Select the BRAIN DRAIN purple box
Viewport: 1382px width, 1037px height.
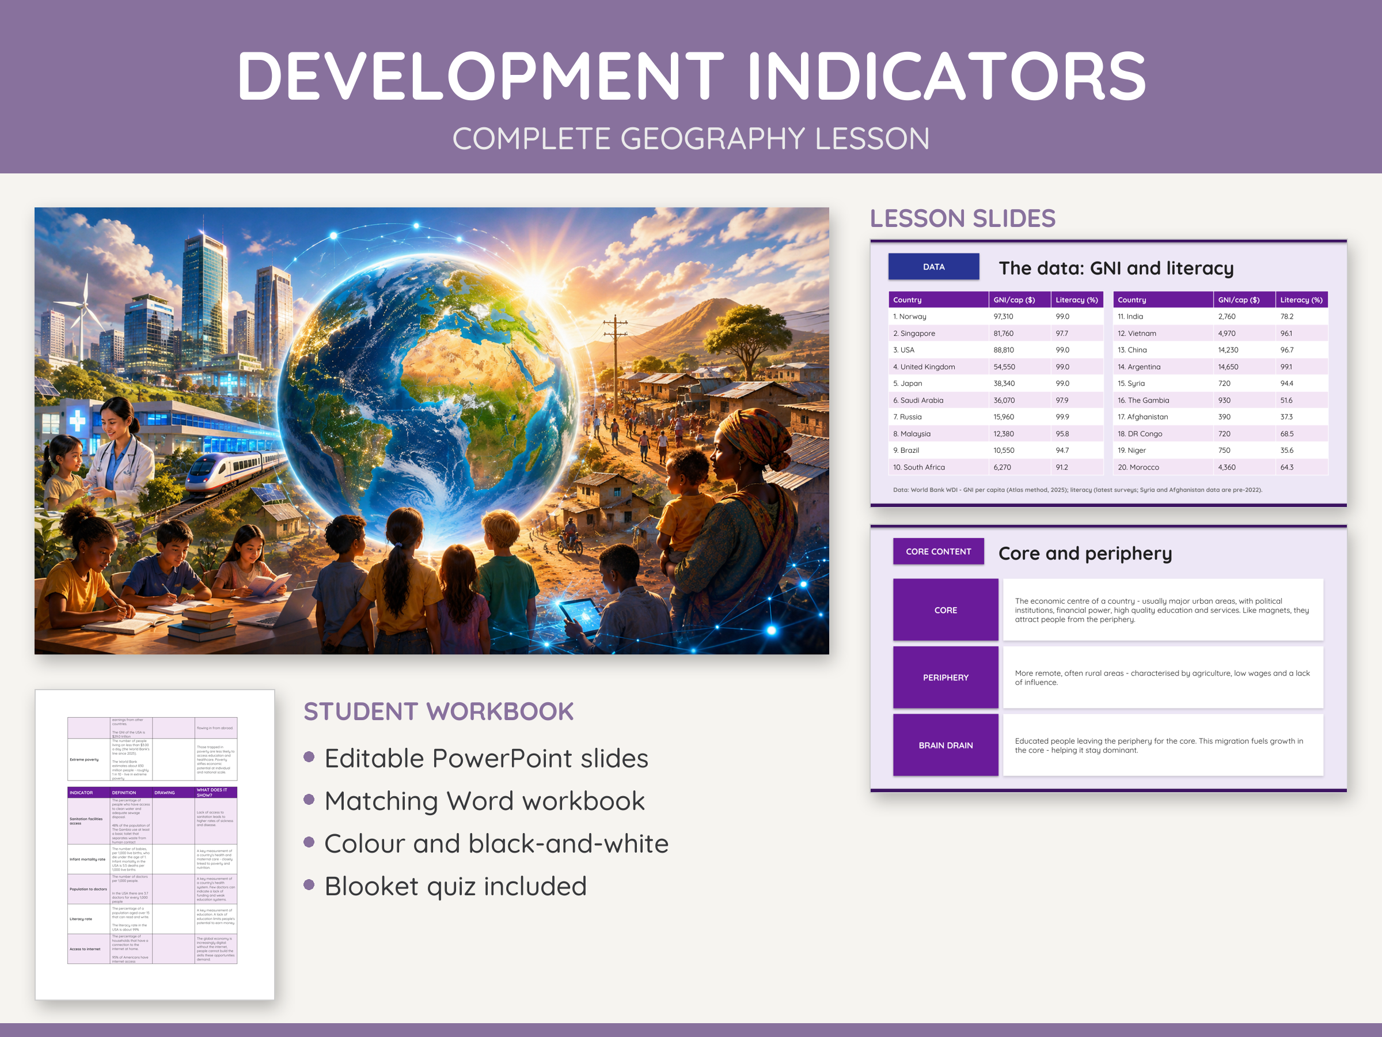[x=946, y=745]
